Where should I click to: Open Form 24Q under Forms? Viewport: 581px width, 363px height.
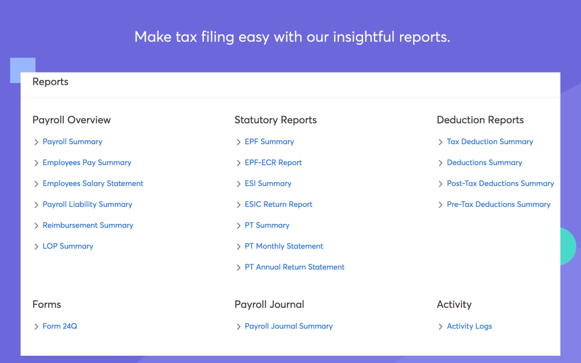[60, 325]
